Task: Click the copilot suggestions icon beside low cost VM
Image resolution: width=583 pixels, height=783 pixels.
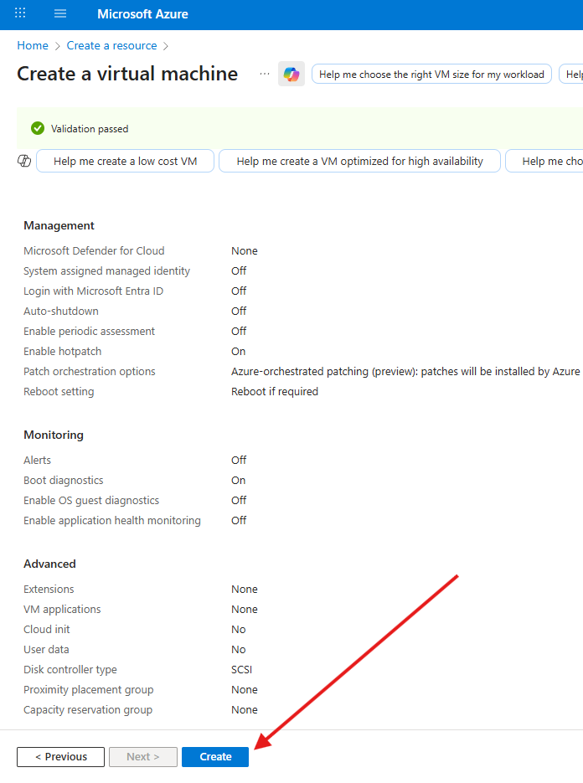Action: [x=24, y=161]
